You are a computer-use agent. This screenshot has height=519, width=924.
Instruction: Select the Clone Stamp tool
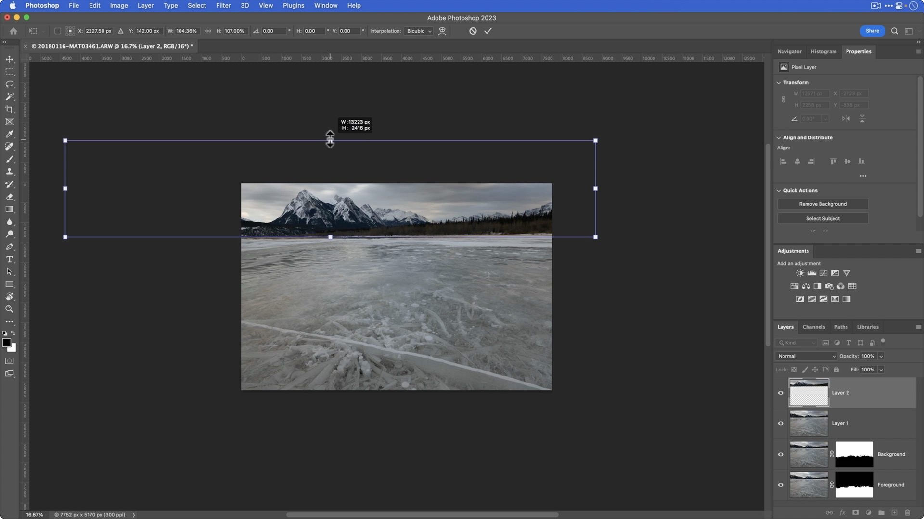coord(9,172)
